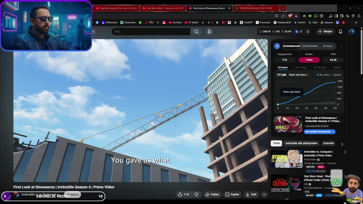363x204 pixels.
Task: Click the Dinosaurus thumbnail in the vidIQ panel
Action: (288, 124)
